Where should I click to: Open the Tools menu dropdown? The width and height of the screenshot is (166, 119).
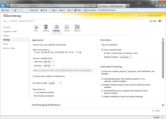[70, 10]
